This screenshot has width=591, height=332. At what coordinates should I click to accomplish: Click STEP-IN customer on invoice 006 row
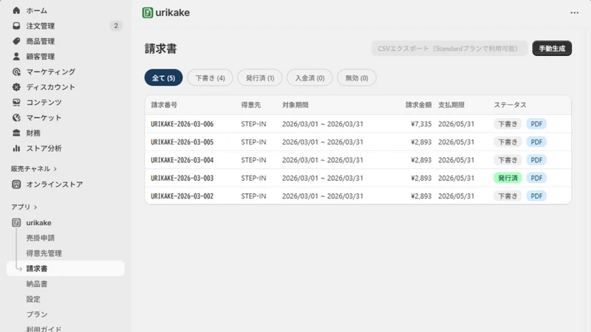(253, 124)
